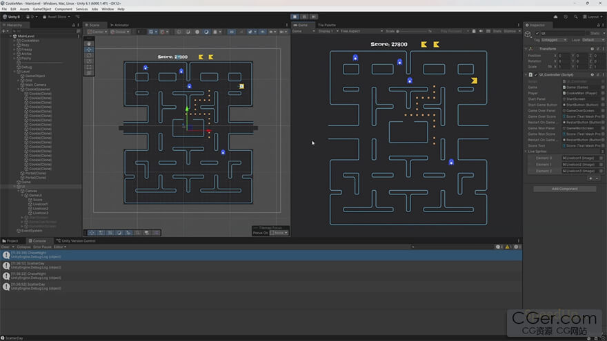Toggle the Static checkbox in Inspector
This screenshot has width=607, height=341.
(x=587, y=33)
